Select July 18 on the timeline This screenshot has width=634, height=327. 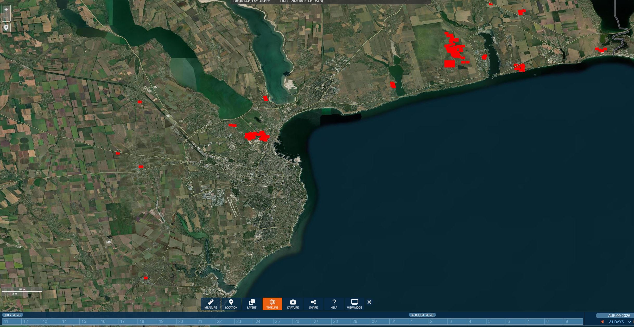coord(147,322)
